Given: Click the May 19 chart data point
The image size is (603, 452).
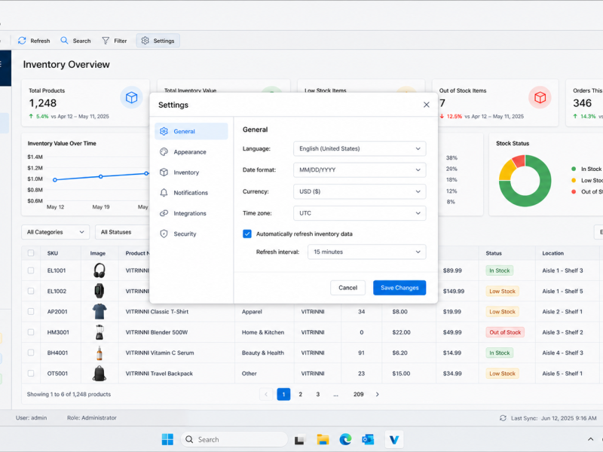Looking at the screenshot, I should point(101,176).
